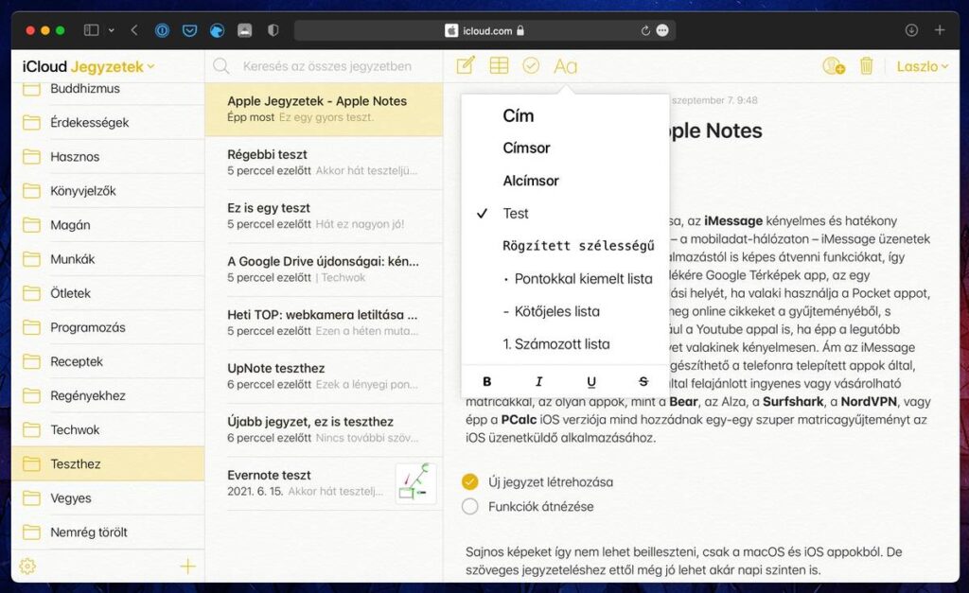Open the Jegyzetek app switcher dropdown

pos(113,67)
